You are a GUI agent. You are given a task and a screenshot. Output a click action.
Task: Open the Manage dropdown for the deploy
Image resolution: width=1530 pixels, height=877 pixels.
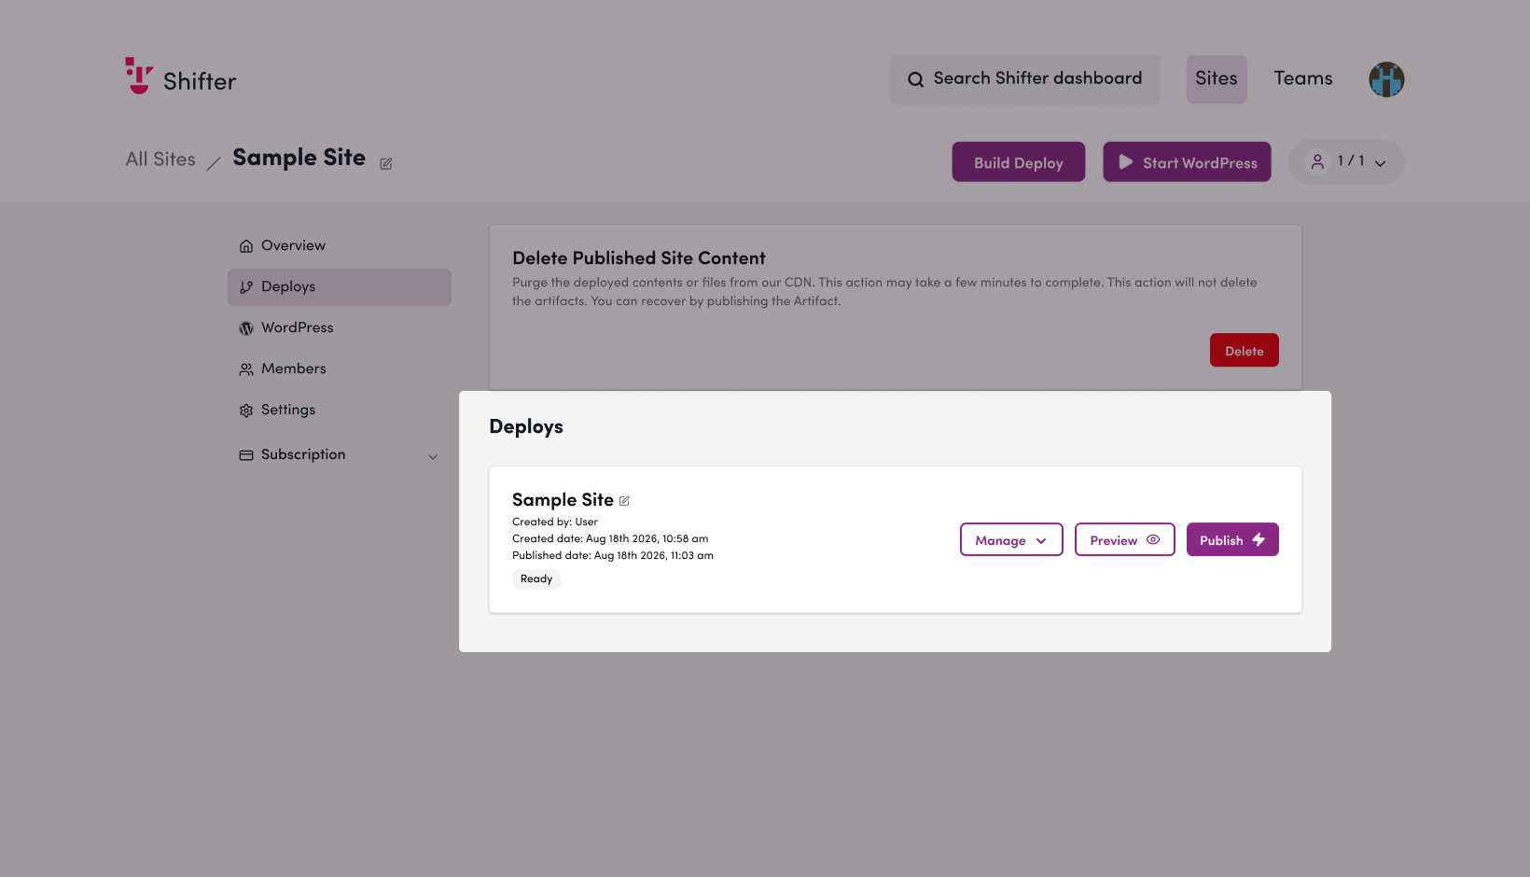click(1011, 540)
